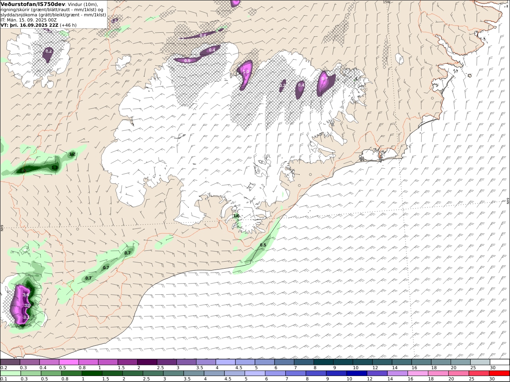
Task: Click the 1.2 rain value label
Action: click(x=72, y=154)
